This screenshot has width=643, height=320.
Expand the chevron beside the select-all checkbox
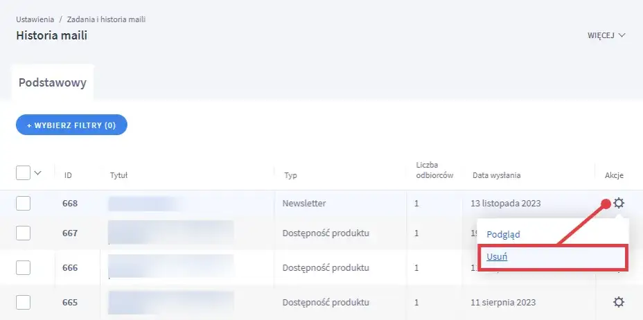click(x=38, y=173)
